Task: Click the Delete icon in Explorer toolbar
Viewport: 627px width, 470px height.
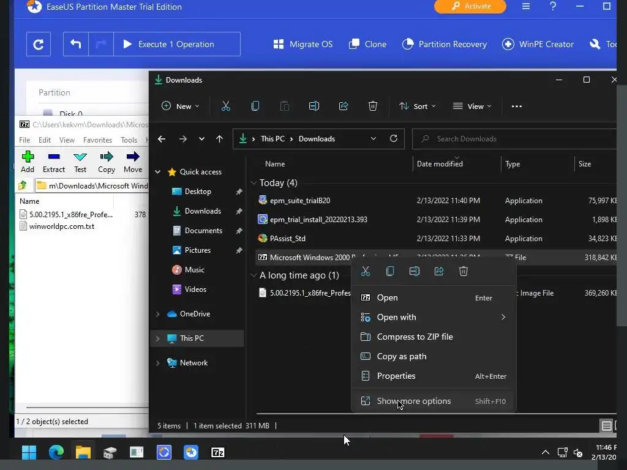Action: pyautogui.click(x=373, y=106)
